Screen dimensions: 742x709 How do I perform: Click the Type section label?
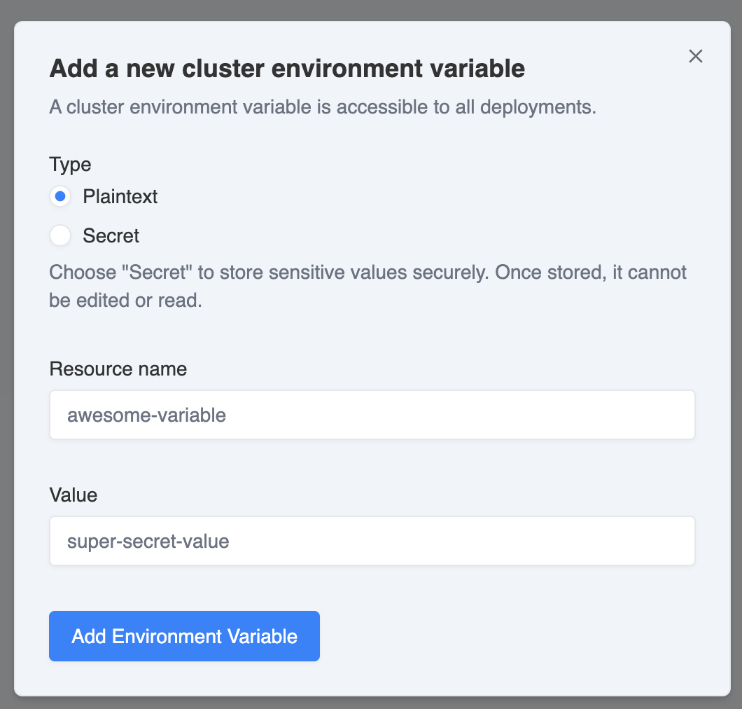(70, 164)
